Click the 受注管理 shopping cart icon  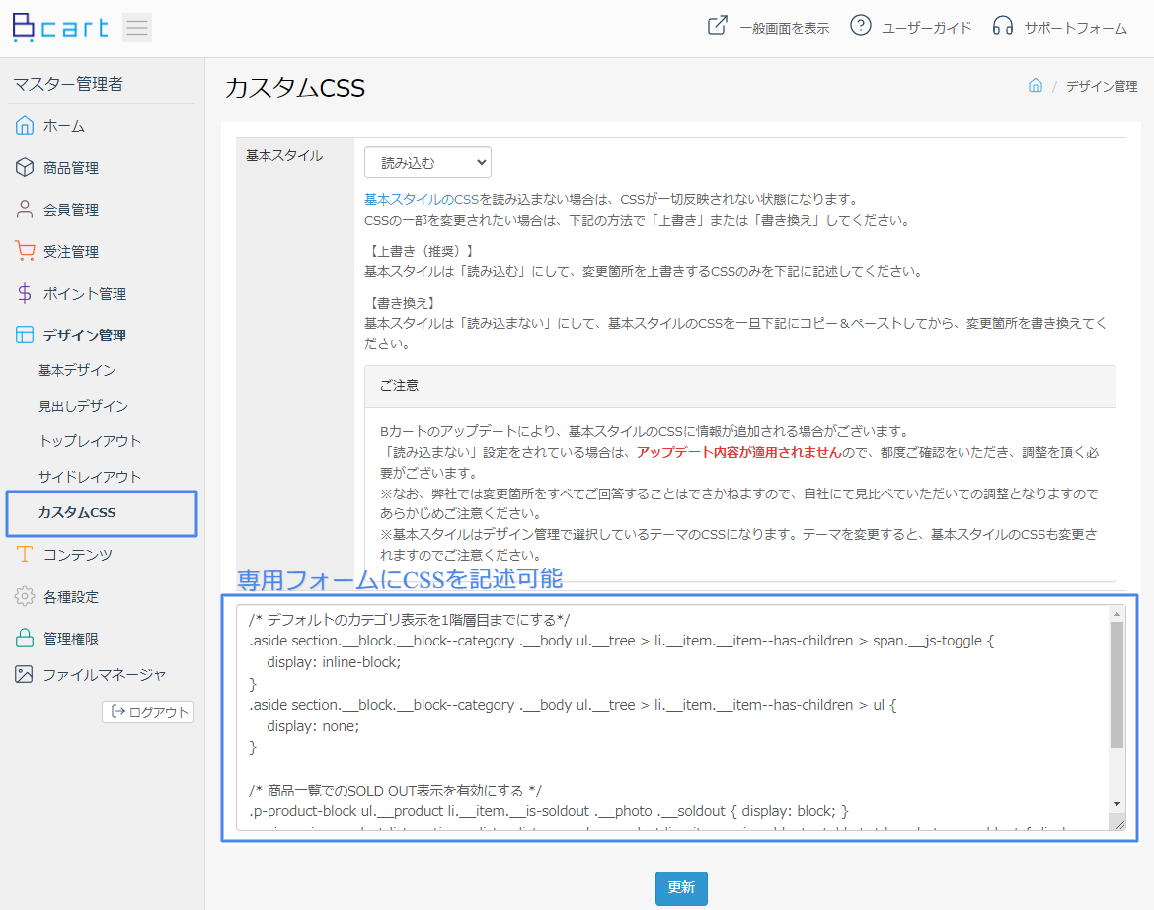[24, 251]
